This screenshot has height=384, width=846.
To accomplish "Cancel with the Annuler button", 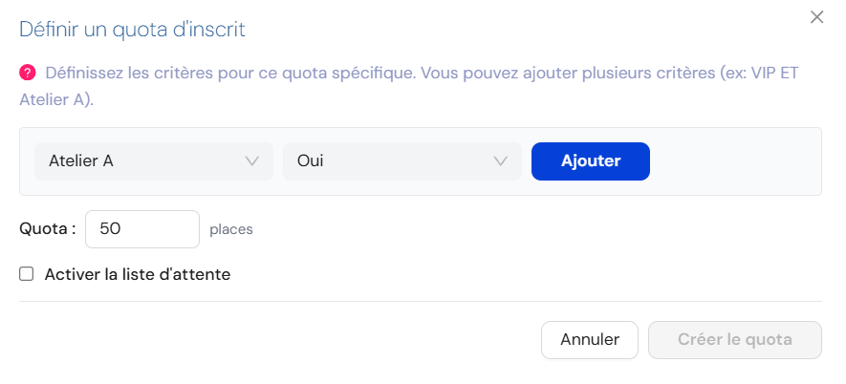I will click(x=590, y=339).
